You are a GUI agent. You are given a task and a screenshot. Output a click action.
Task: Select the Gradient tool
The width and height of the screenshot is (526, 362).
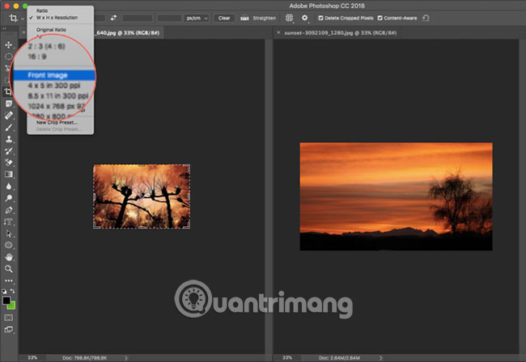click(x=9, y=175)
